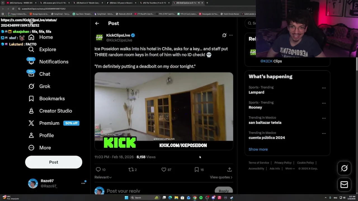This screenshot has width=358, height=201.
Task: Open floating messages envelope button
Action: (344, 185)
